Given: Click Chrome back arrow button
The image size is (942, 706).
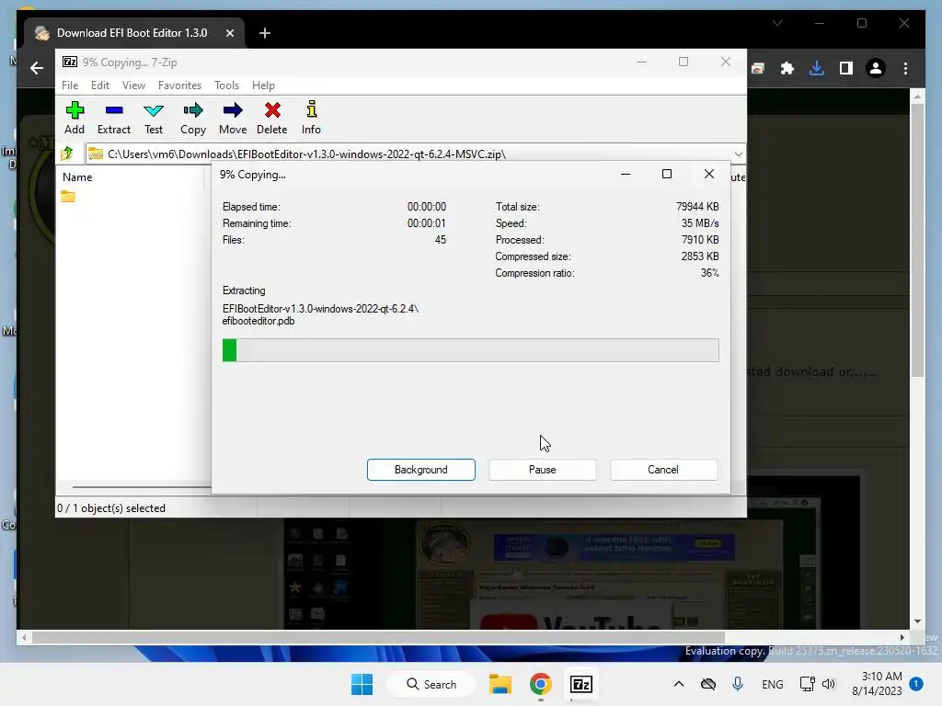Looking at the screenshot, I should pyautogui.click(x=37, y=68).
